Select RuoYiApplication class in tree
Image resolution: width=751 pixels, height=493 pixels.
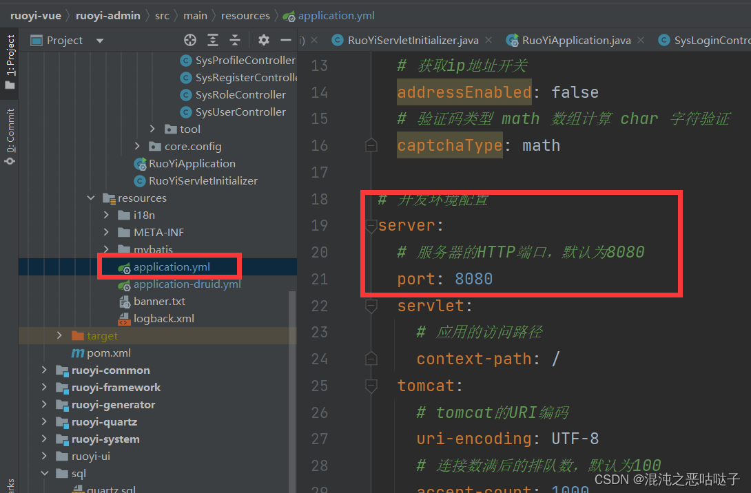(192, 164)
